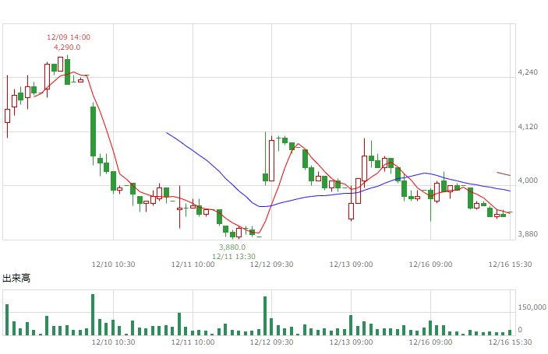Image resolution: width=548 pixels, height=354 pixels.
Task: Click 12/16 09:00 under the price chart
Action: click(430, 265)
